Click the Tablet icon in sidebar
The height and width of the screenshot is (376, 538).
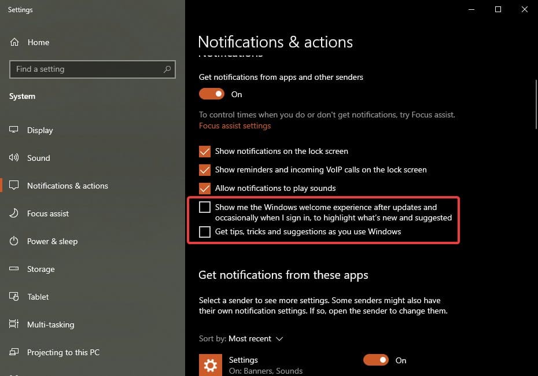pyautogui.click(x=14, y=296)
